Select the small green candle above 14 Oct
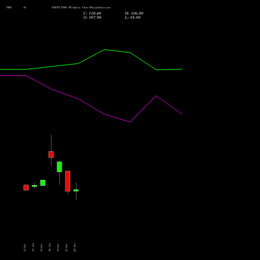The height and width of the screenshot is (260, 260). [34, 186]
